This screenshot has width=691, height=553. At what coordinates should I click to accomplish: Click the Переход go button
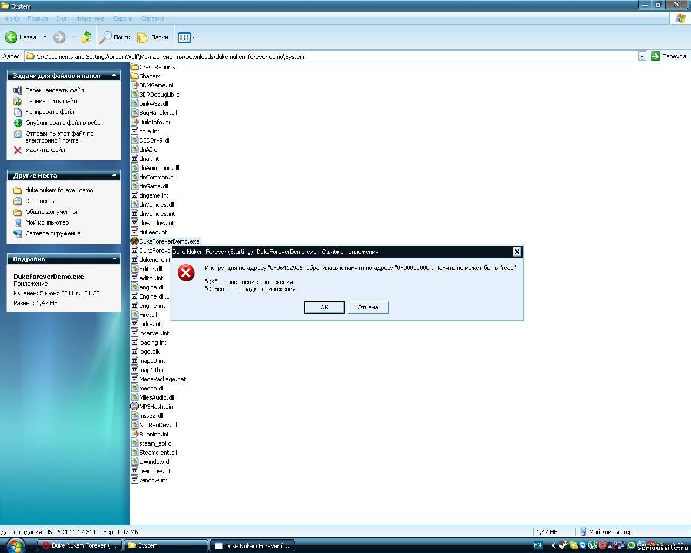668,56
